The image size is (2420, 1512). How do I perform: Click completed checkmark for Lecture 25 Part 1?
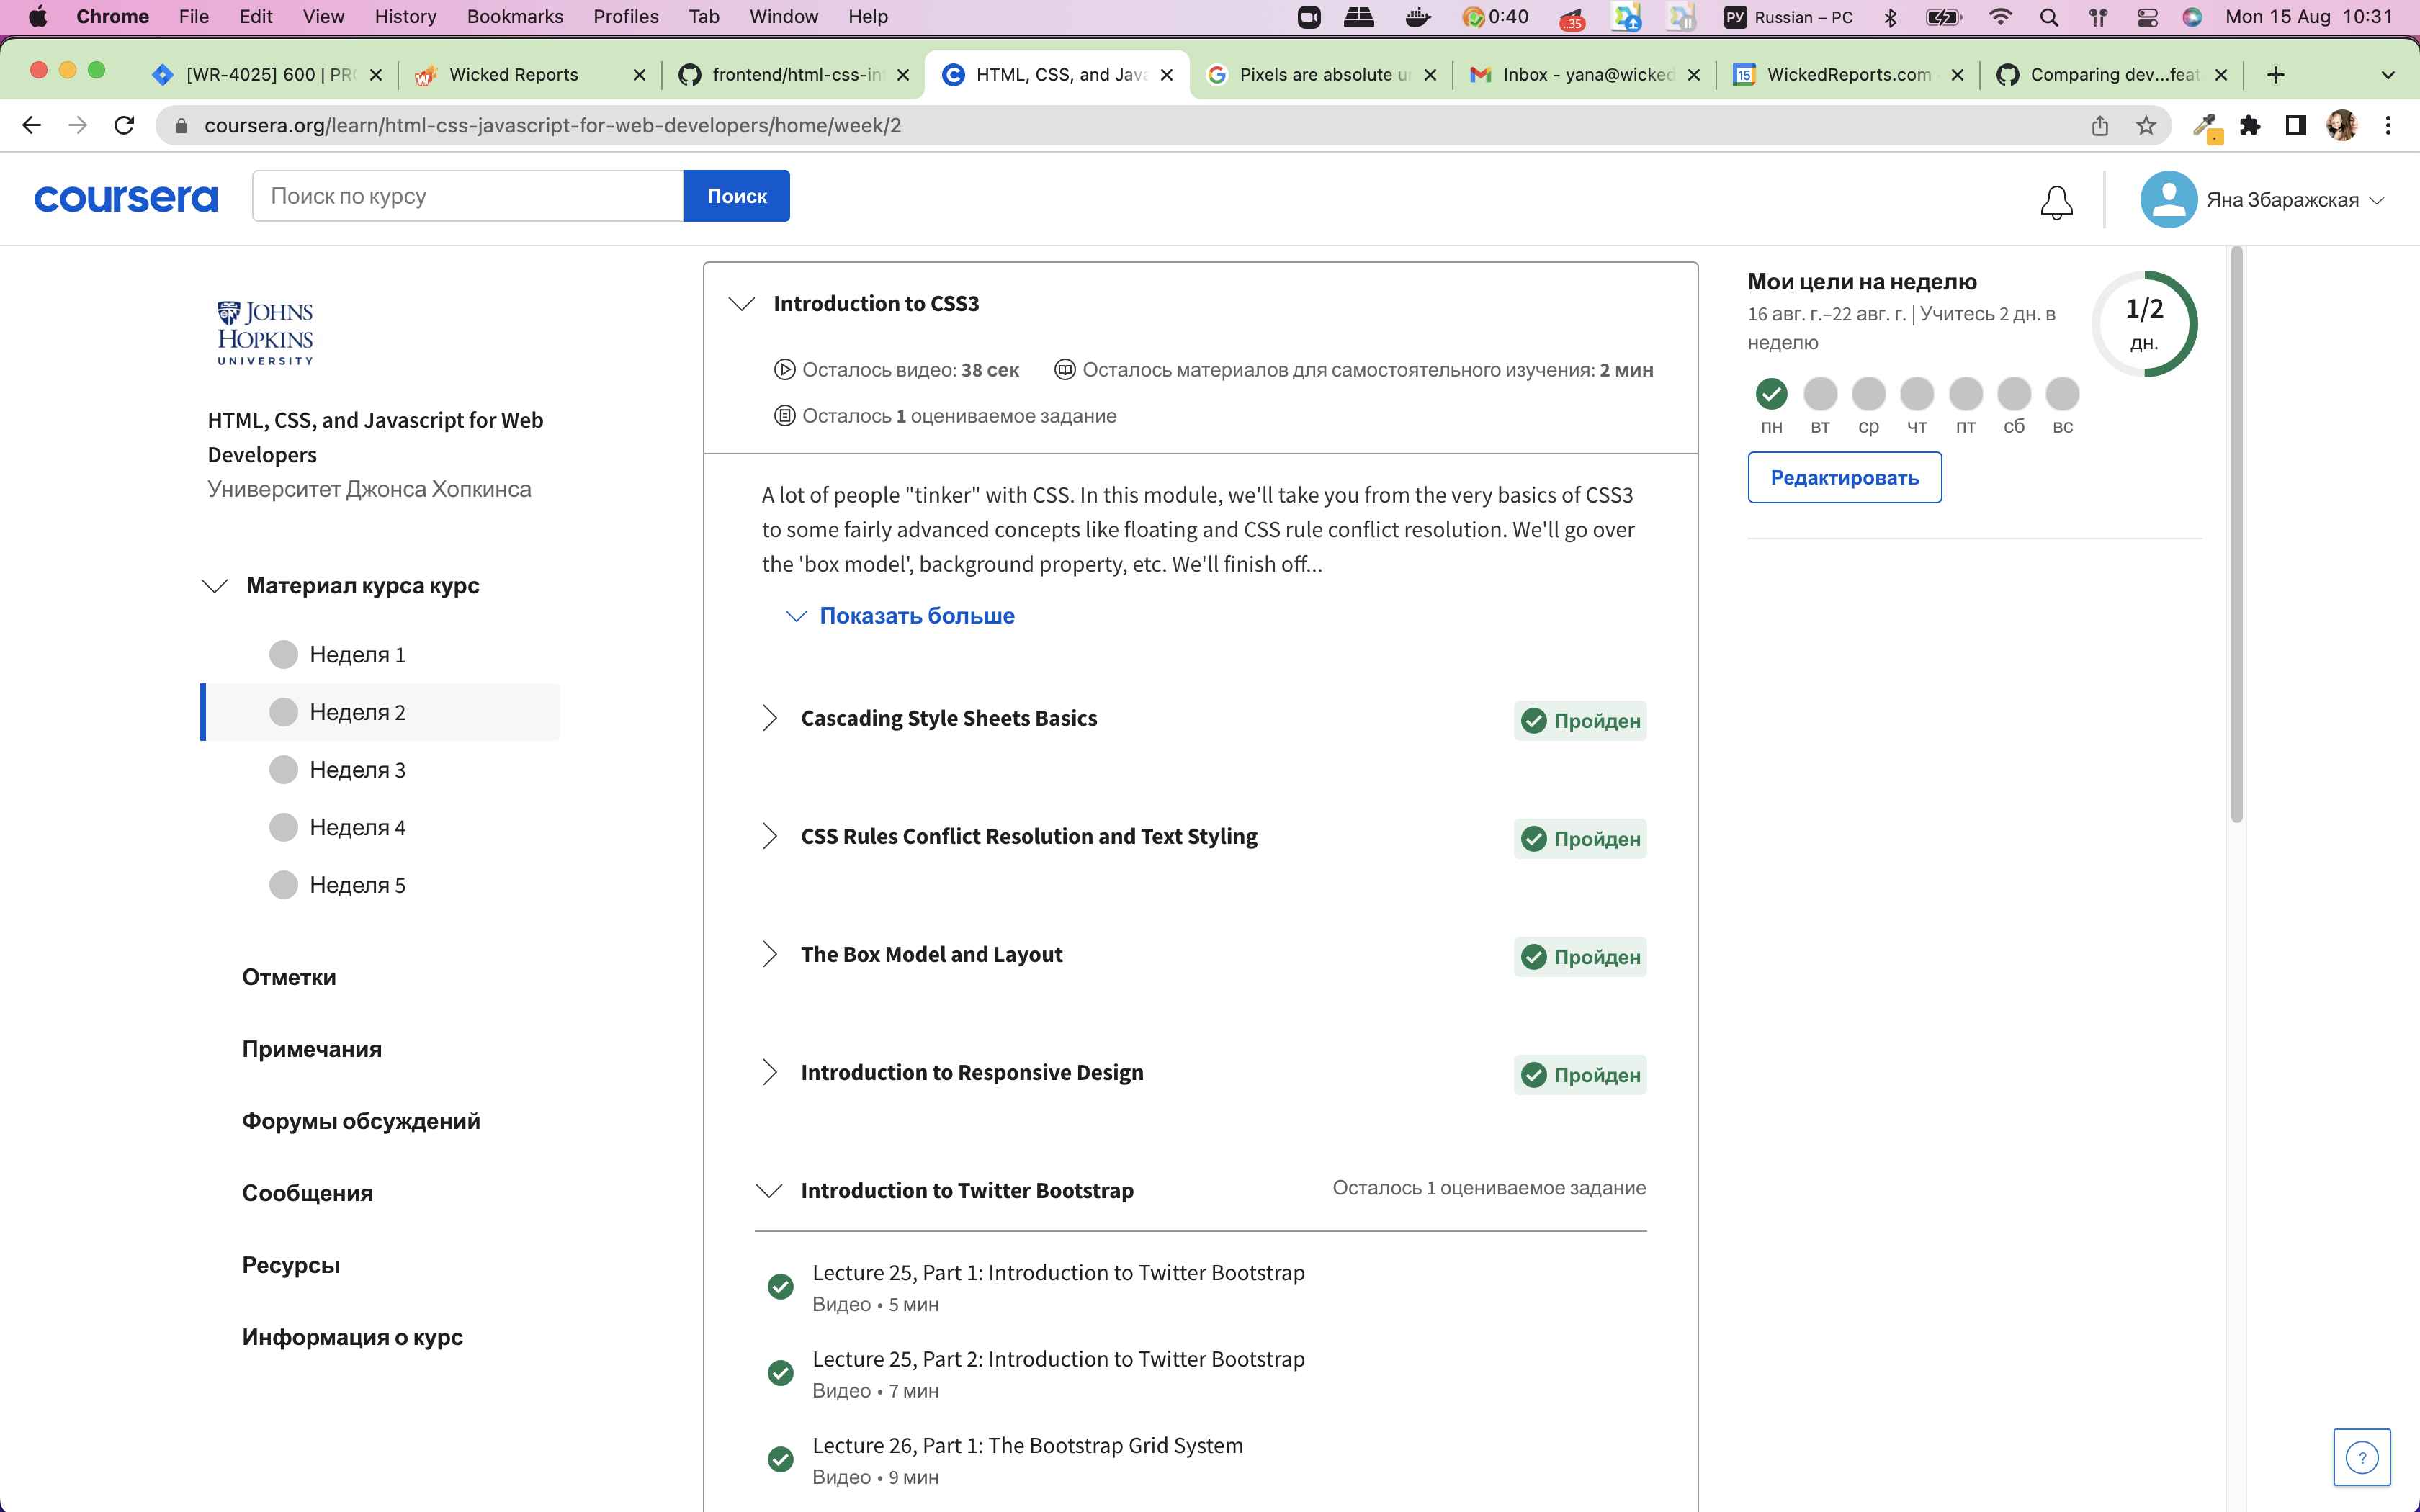(x=780, y=1287)
